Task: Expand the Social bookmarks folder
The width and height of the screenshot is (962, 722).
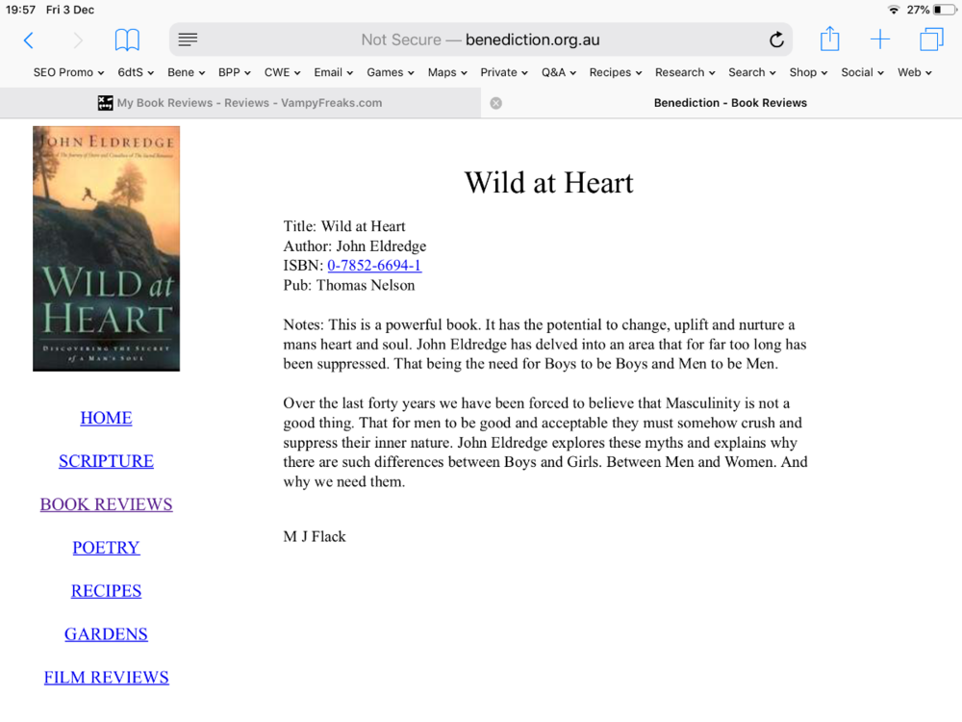Action: pyautogui.click(x=862, y=72)
